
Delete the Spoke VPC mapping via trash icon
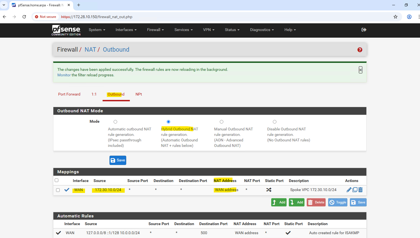(361, 190)
